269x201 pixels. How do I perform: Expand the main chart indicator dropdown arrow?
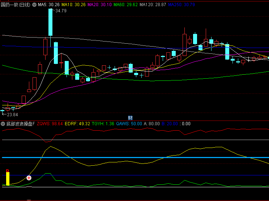pos(34,5)
